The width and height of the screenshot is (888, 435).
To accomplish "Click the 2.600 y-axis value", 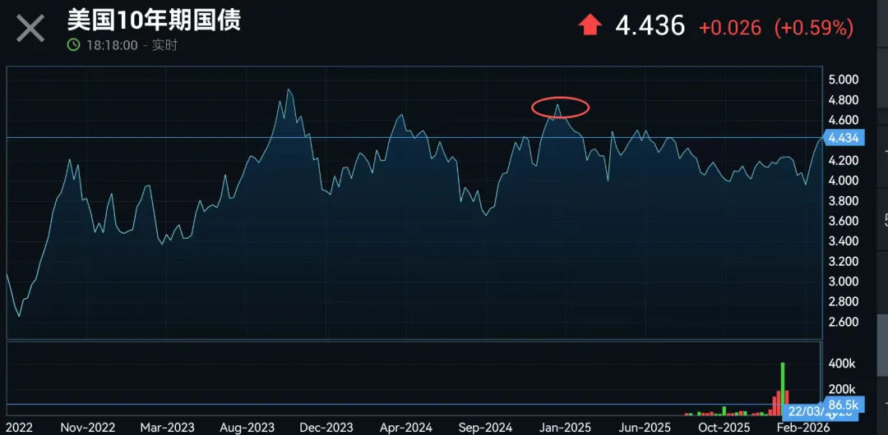I will 844,322.
